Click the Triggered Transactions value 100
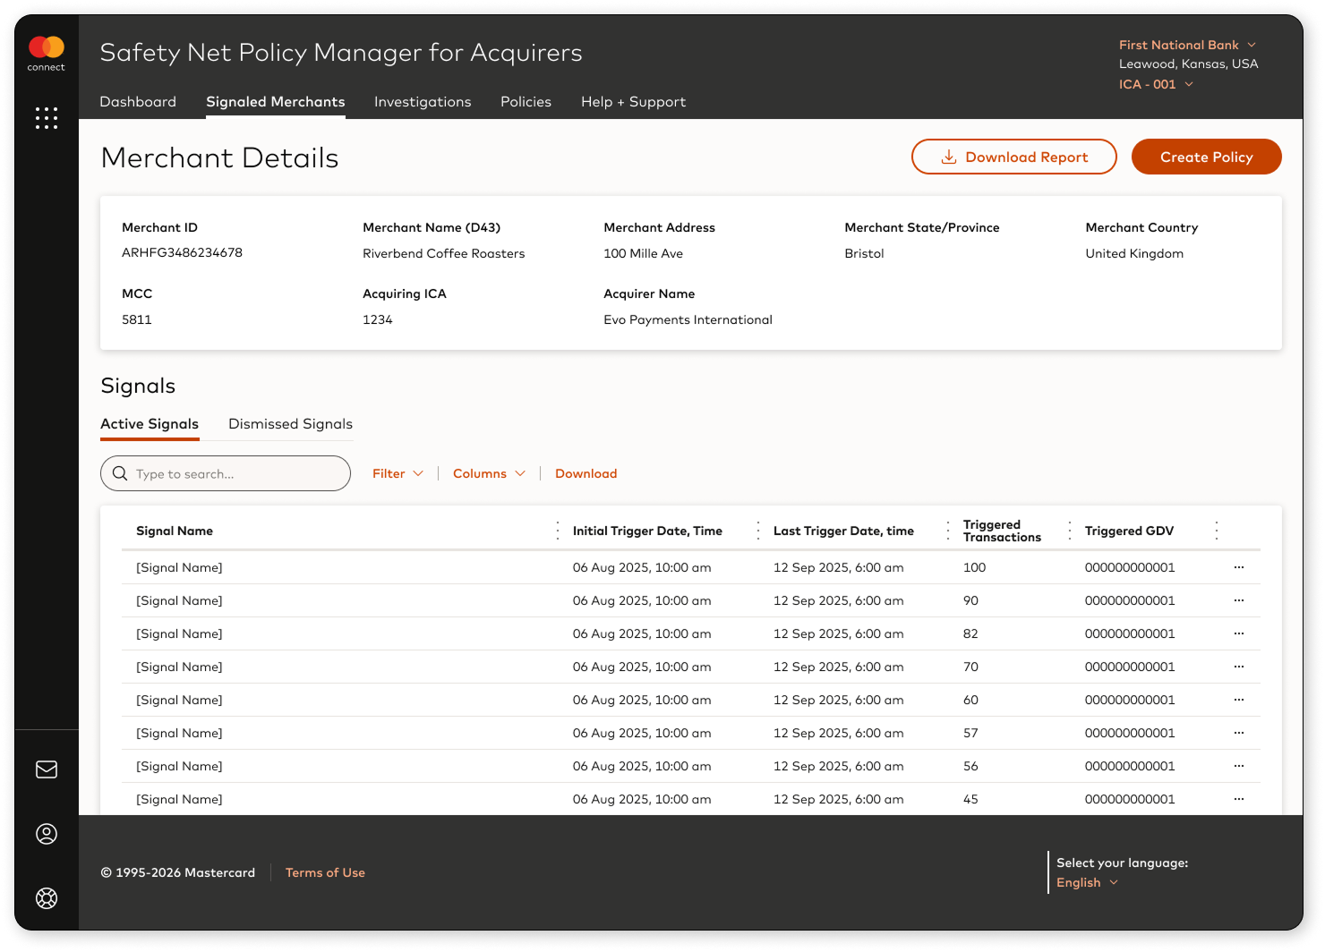Screen dimensions: 1325x952 974,567
